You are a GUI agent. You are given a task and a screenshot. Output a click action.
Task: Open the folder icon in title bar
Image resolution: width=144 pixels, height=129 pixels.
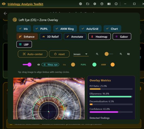tap(88, 4)
